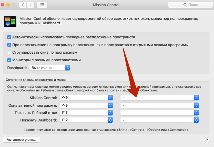Screen dimensions: 214x147
Task: Open help with the question mark button
Action: 207,140
